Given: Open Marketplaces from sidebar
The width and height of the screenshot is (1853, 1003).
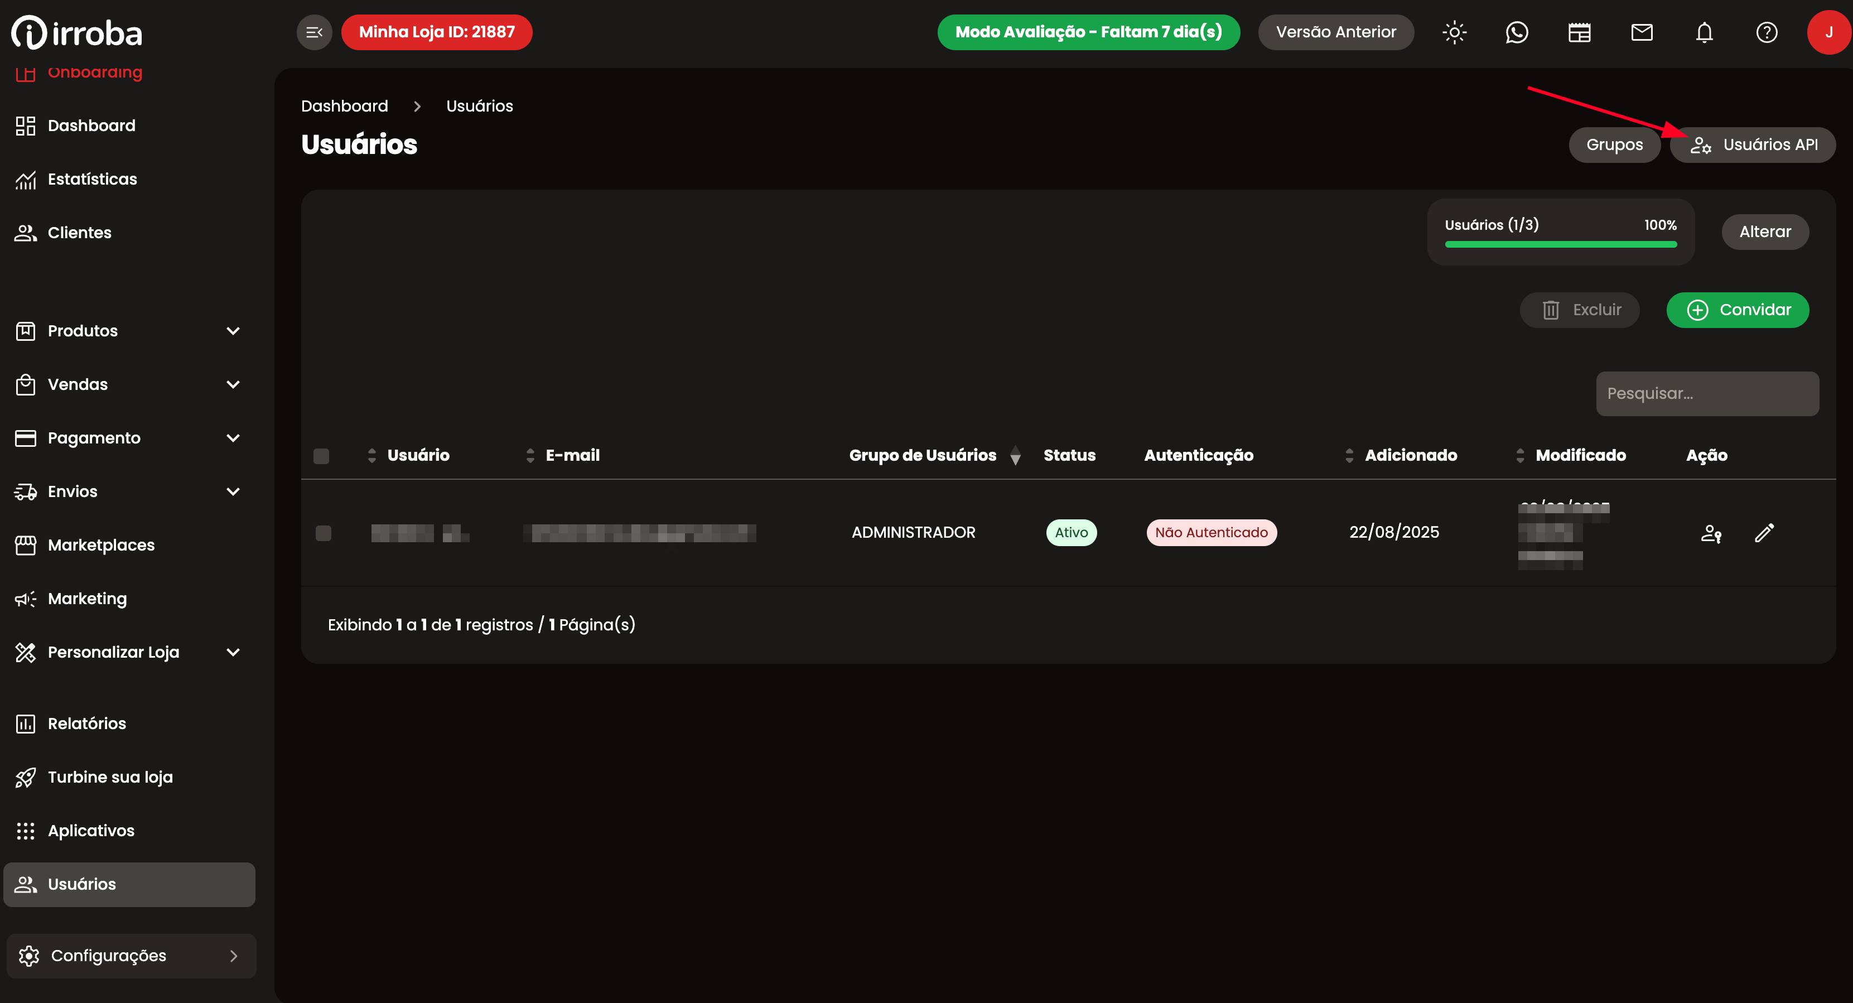Looking at the screenshot, I should (101, 546).
